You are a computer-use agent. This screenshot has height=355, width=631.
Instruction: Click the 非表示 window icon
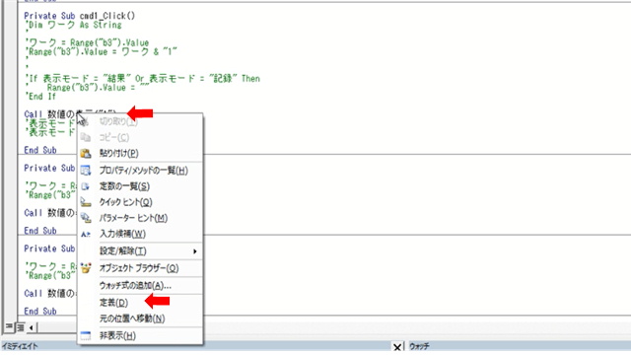[x=86, y=335]
